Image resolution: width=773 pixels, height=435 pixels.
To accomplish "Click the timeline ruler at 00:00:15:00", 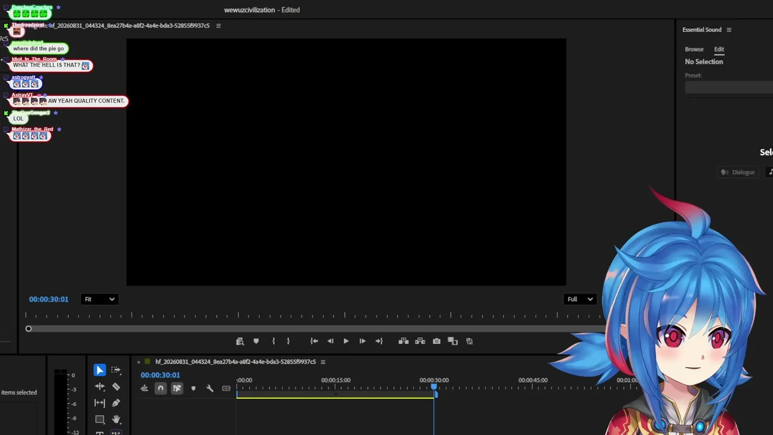I will [336, 380].
